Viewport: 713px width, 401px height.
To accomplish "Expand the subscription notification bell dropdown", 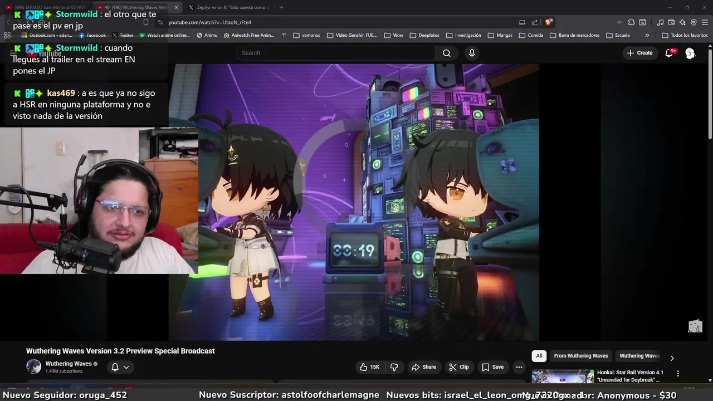I will 120,367.
